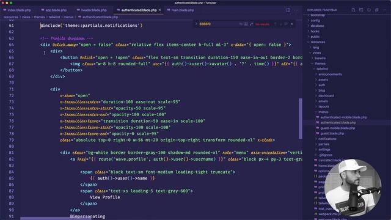Click 'resources' in the breadcrumb path

[11, 17]
